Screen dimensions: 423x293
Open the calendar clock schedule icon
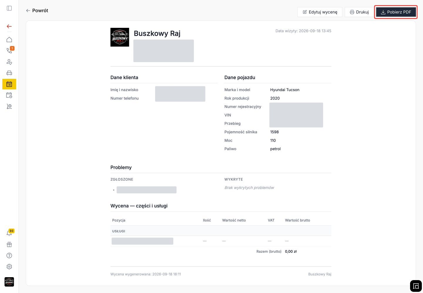tap(9, 95)
